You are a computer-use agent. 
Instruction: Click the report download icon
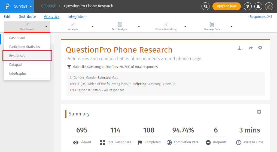coord(240,48)
